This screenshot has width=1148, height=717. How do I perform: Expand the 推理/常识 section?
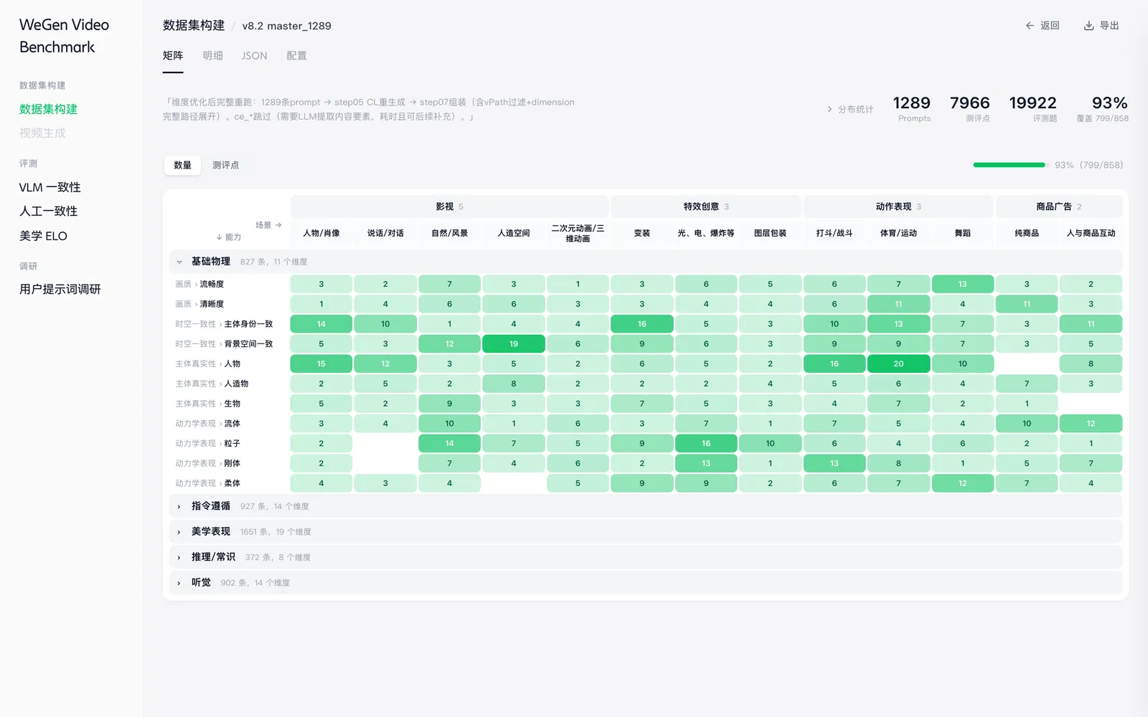[x=179, y=557]
